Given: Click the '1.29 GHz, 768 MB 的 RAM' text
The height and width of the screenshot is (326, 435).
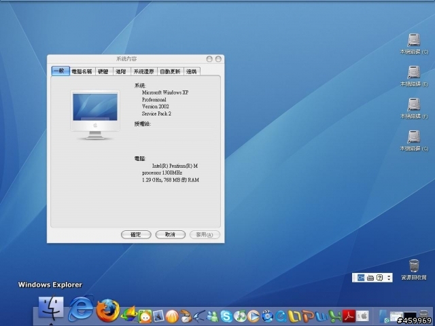Looking at the screenshot, I should tap(171, 180).
